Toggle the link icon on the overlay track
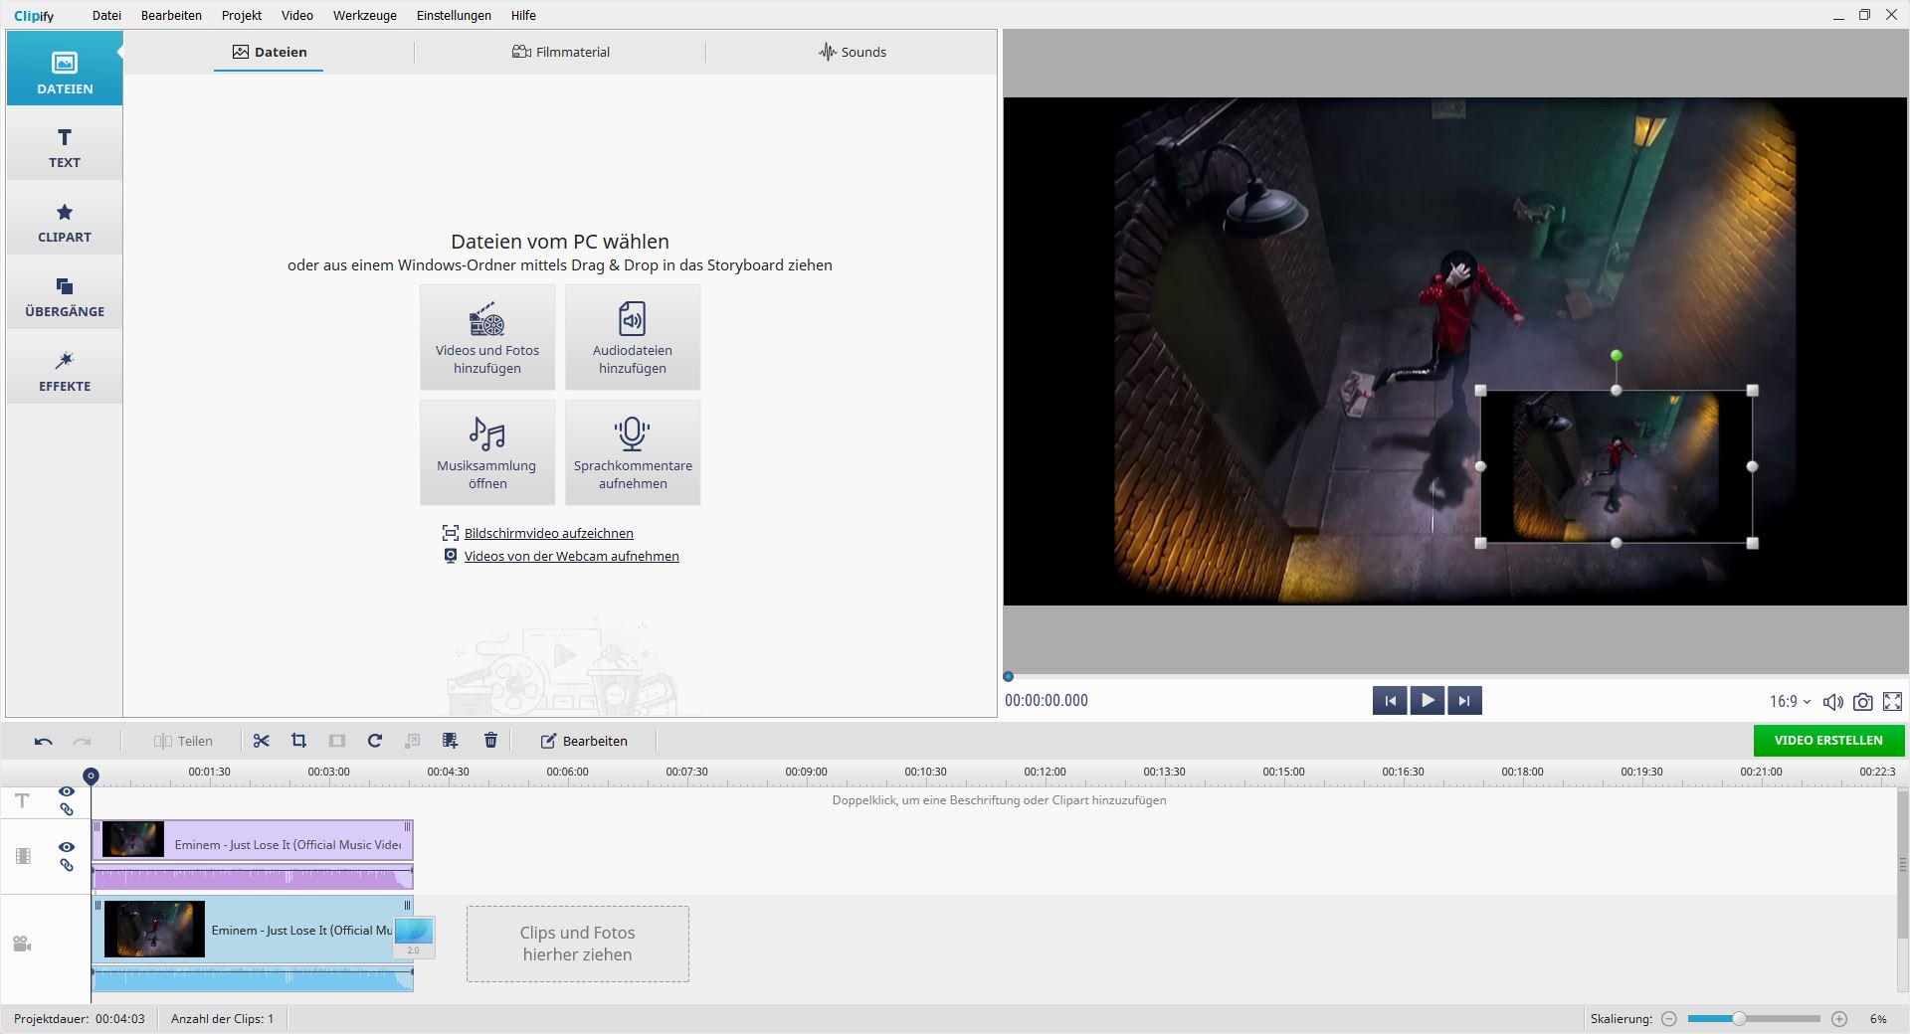 (x=67, y=865)
